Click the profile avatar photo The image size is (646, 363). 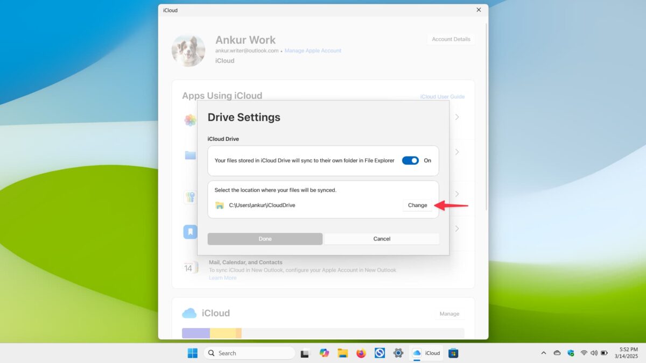[188, 51]
